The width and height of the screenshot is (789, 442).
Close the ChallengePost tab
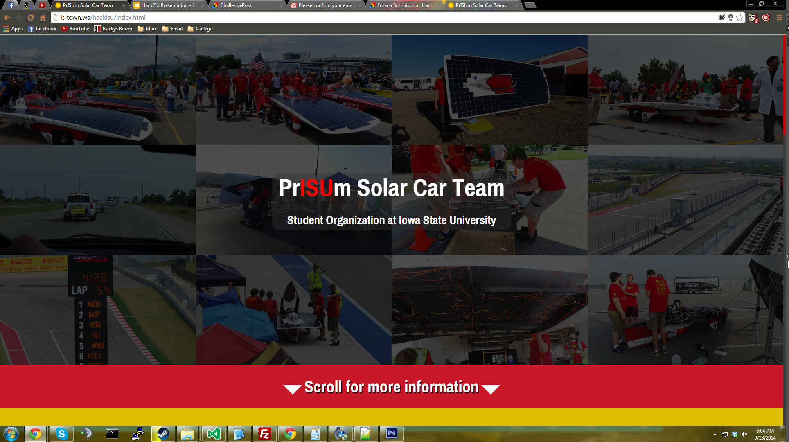[x=281, y=5]
